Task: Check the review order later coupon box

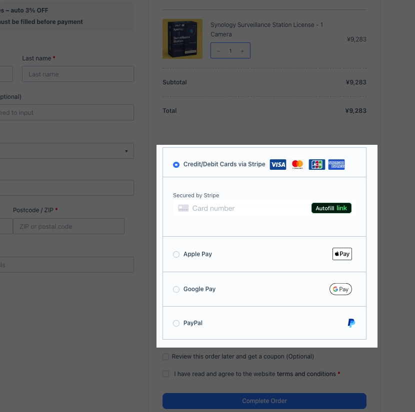Action: [x=166, y=357]
